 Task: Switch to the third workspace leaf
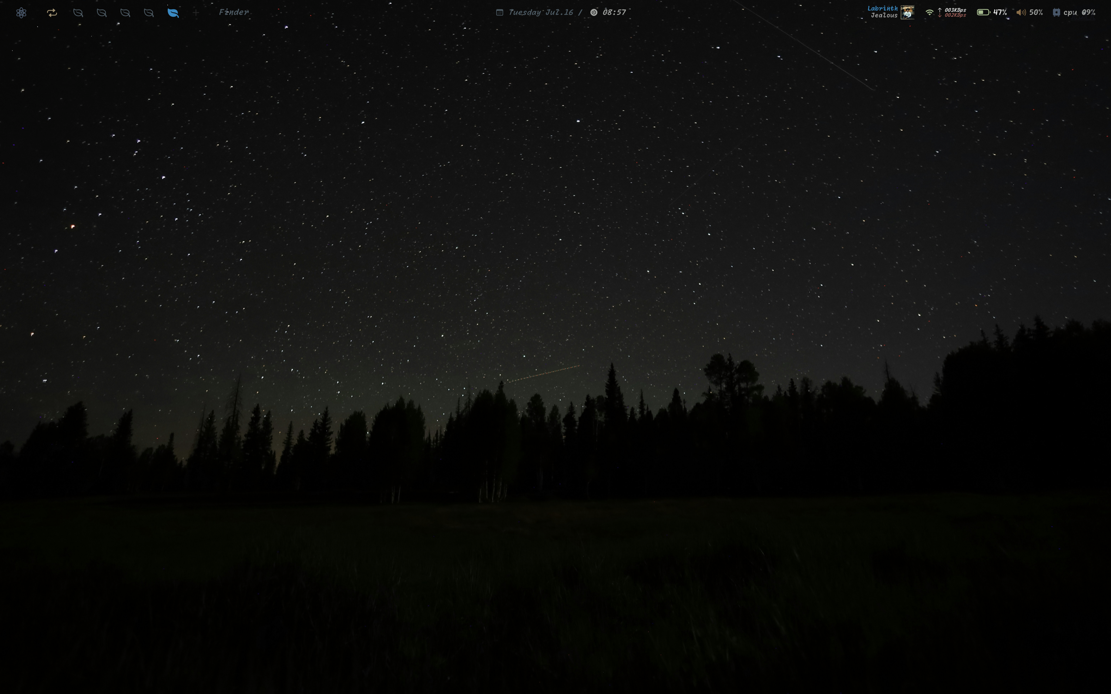(x=125, y=13)
